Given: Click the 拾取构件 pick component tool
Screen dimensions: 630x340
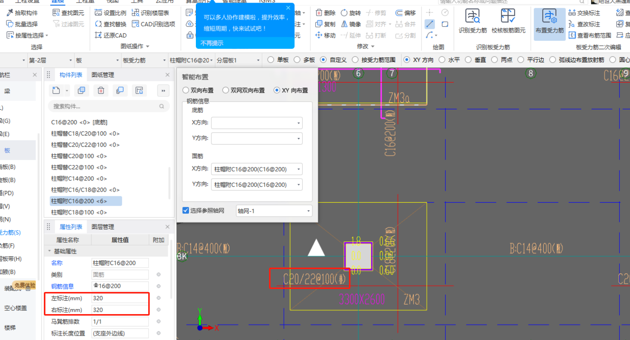Looking at the screenshot, I should coord(22,13).
